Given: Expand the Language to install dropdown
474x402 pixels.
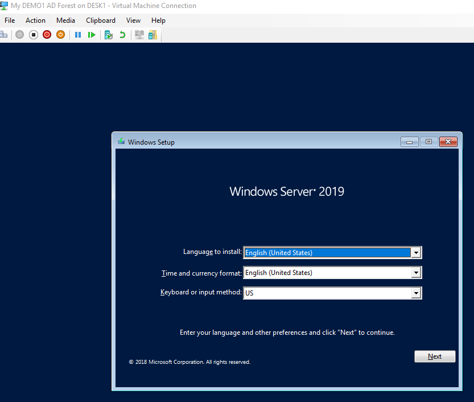Looking at the screenshot, I should click(416, 252).
